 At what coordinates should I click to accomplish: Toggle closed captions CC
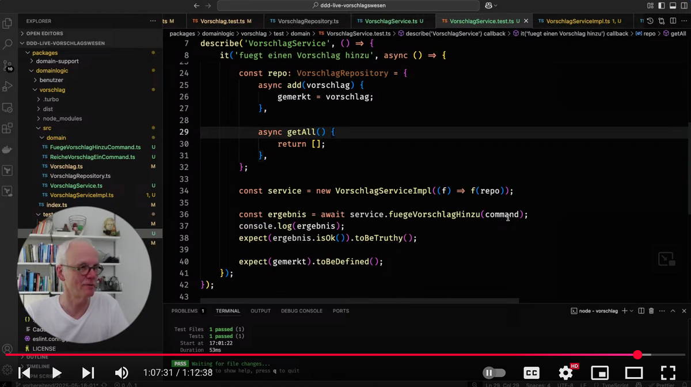coord(531,373)
